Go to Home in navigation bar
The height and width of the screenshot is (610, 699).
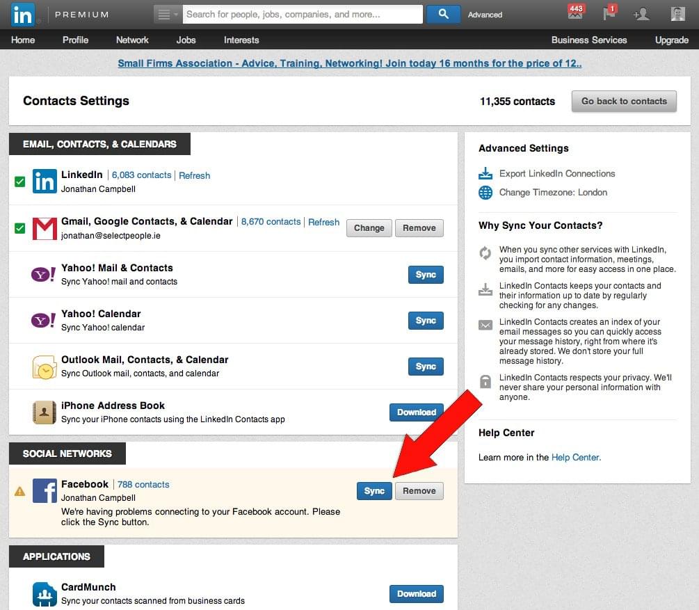23,40
